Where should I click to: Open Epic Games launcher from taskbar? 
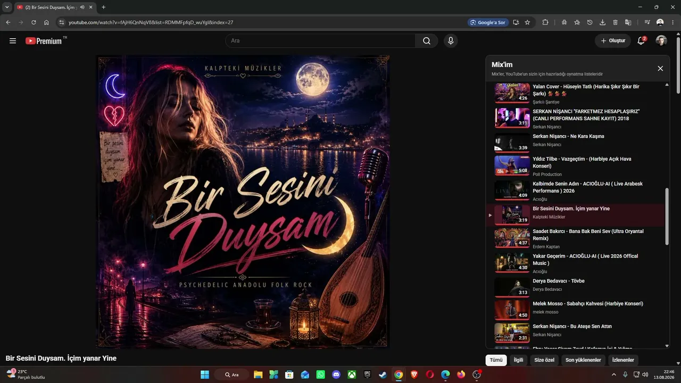click(368, 374)
